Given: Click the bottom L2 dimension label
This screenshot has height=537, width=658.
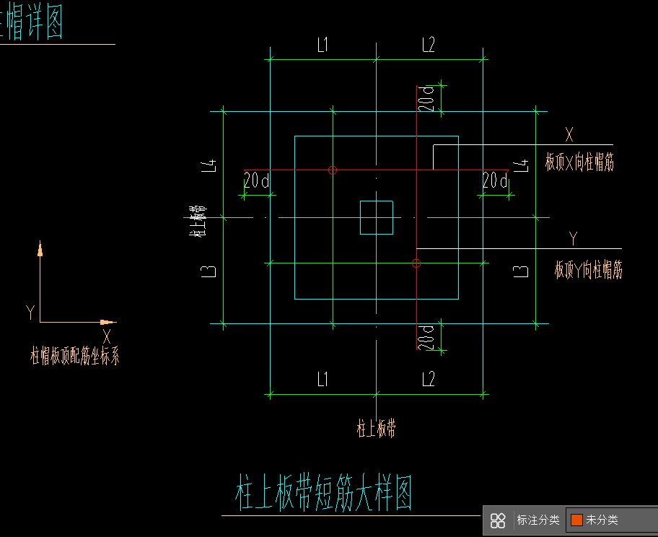Looking at the screenshot, I should (429, 379).
